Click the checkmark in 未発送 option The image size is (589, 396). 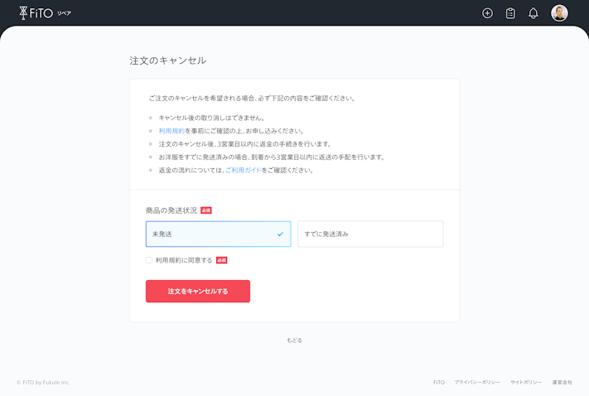(x=280, y=234)
